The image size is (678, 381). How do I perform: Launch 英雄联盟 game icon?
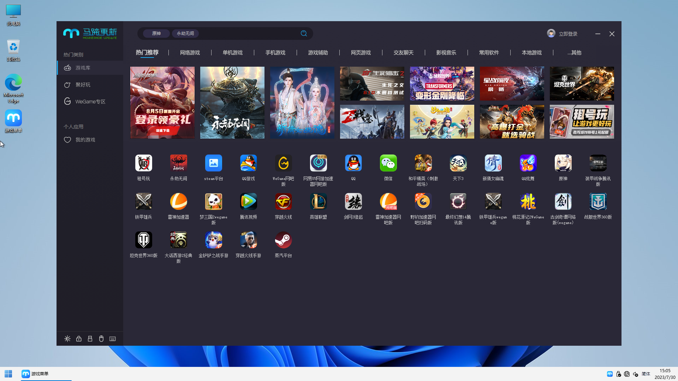(x=319, y=202)
